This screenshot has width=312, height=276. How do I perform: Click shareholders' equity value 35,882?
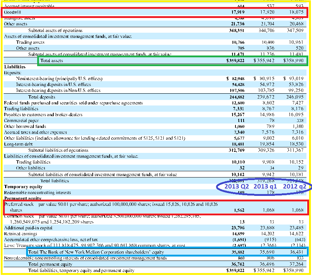[238, 252]
